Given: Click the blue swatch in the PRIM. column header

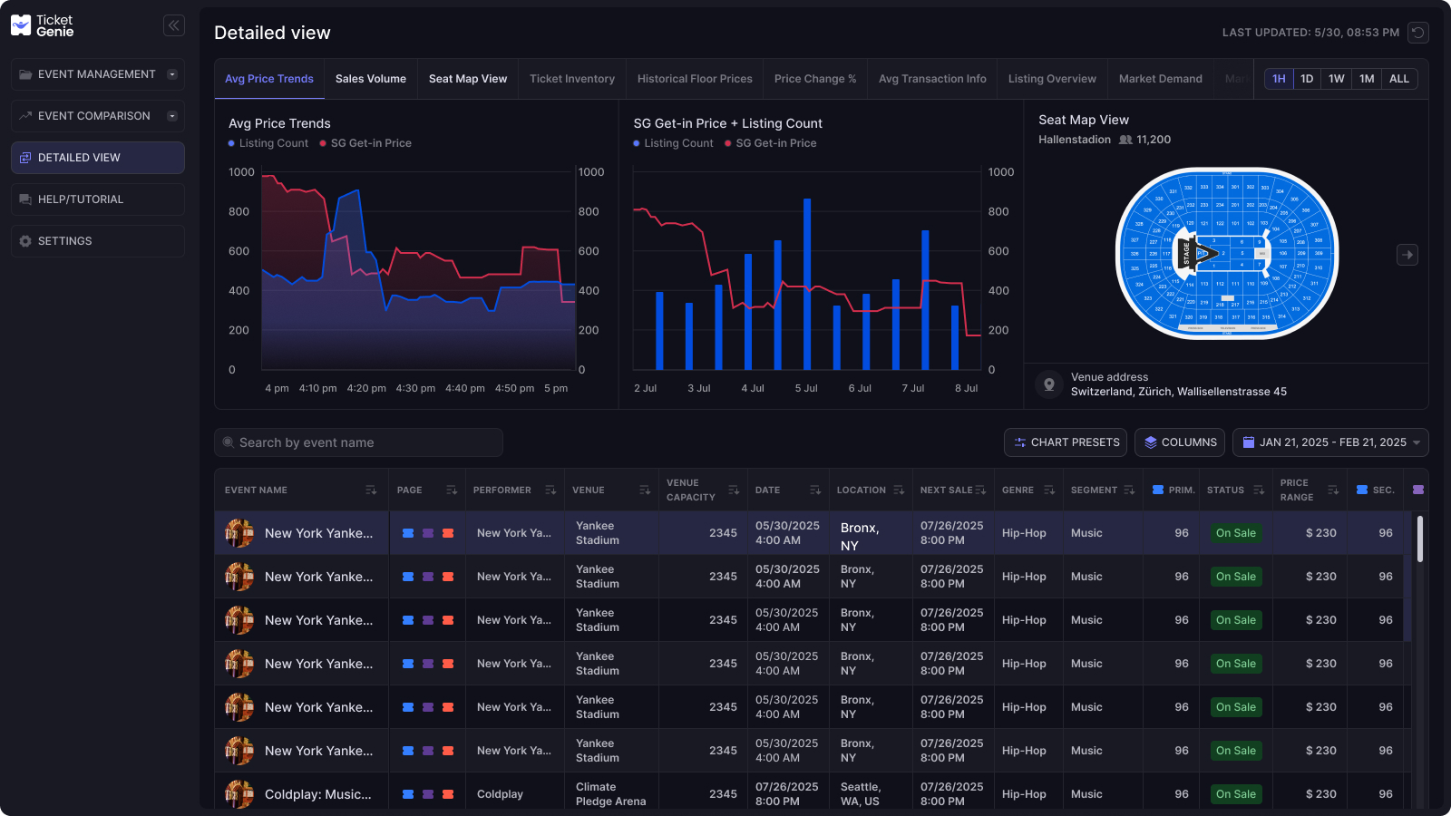Looking at the screenshot, I should 1159,490.
